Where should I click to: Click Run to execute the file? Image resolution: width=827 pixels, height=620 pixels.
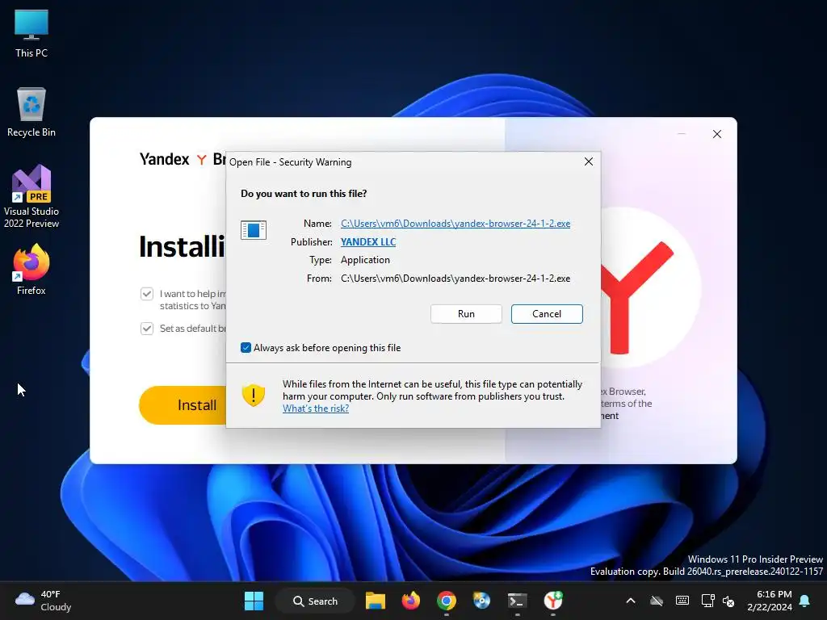[x=466, y=314]
